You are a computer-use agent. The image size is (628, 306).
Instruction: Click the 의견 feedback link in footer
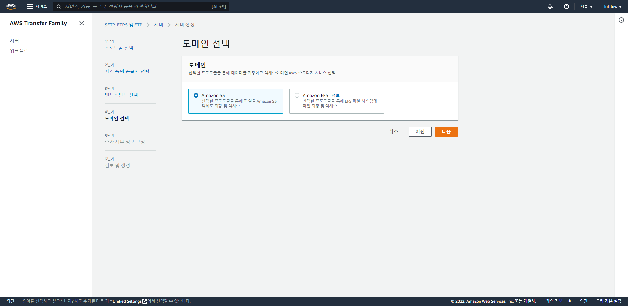pos(10,301)
